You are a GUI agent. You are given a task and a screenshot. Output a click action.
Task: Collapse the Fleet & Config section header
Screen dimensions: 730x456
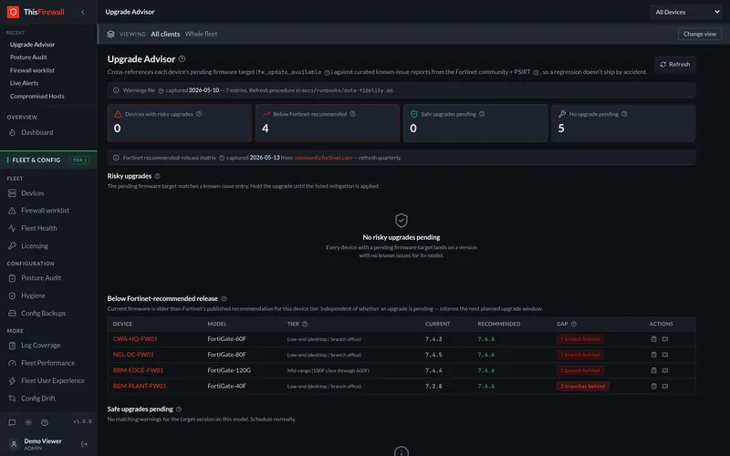48,161
